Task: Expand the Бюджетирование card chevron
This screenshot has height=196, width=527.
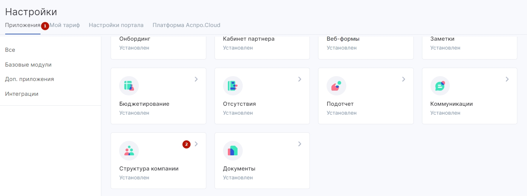Action: tap(196, 79)
